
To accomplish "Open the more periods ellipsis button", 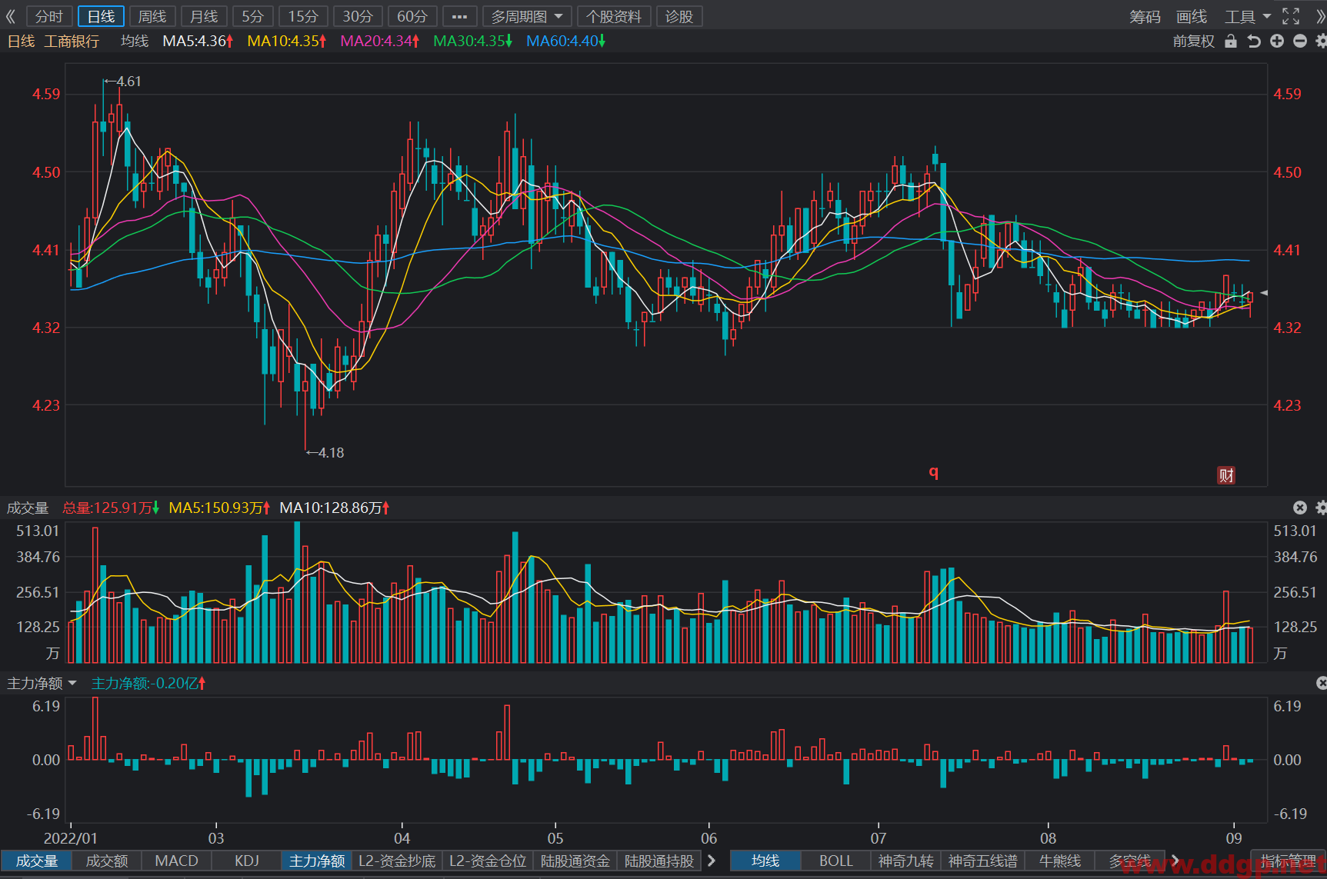I will click(460, 16).
